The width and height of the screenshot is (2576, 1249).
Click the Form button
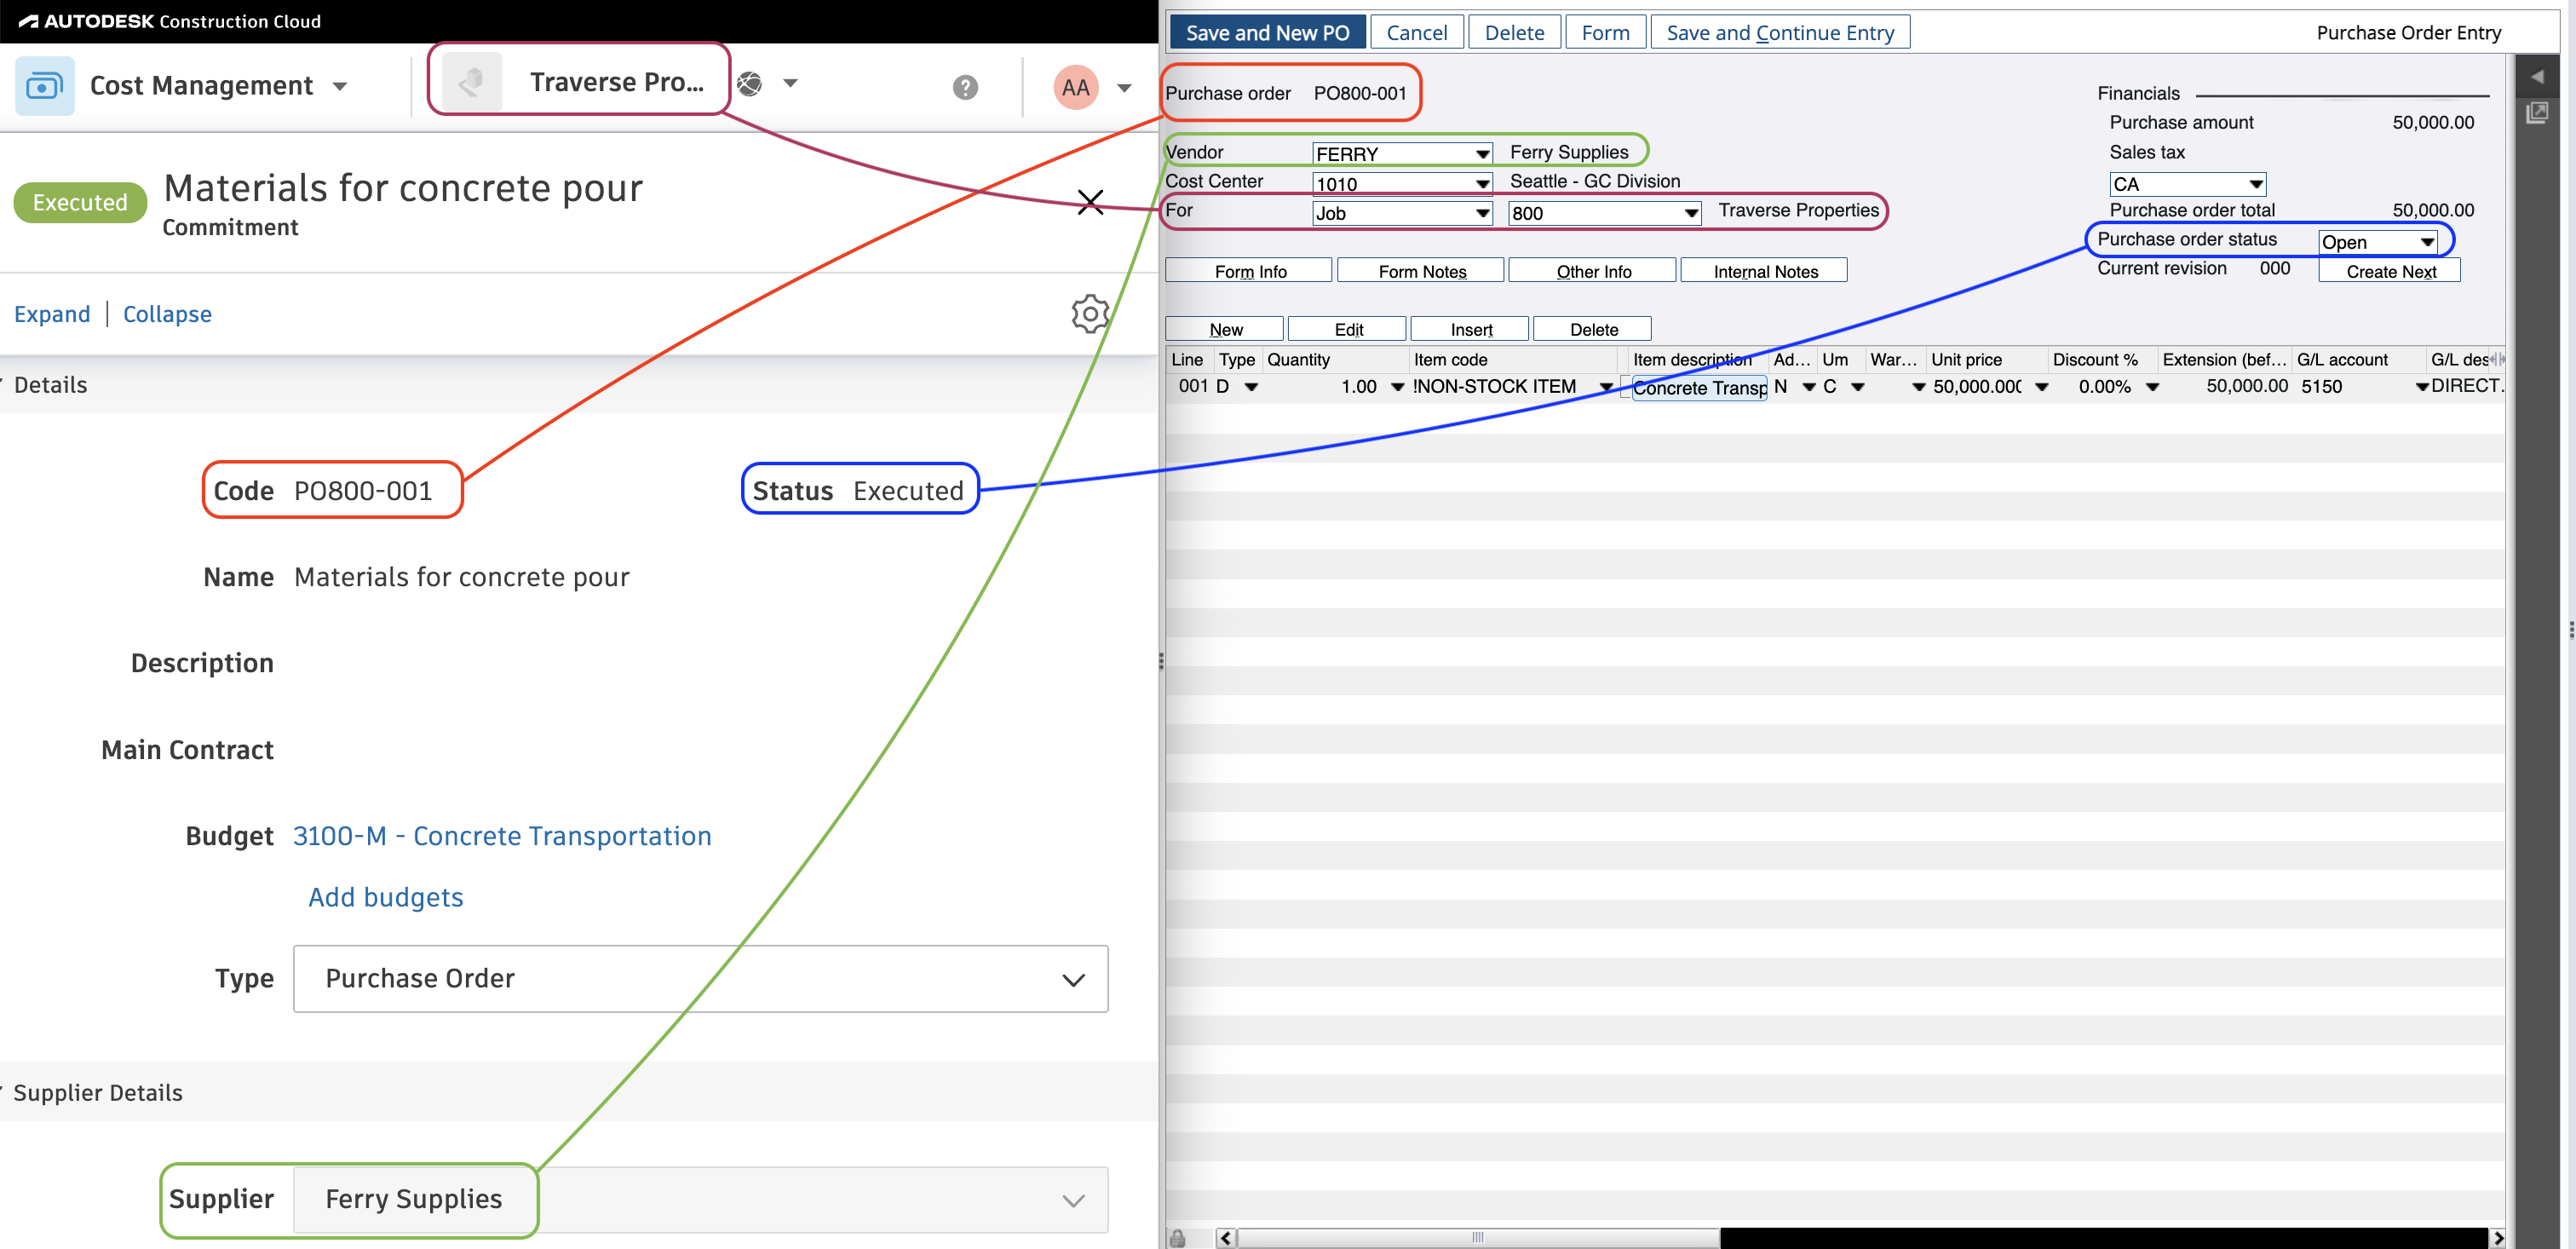[x=1605, y=33]
